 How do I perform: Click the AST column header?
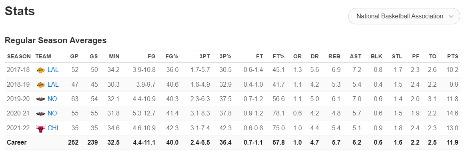pos(356,56)
